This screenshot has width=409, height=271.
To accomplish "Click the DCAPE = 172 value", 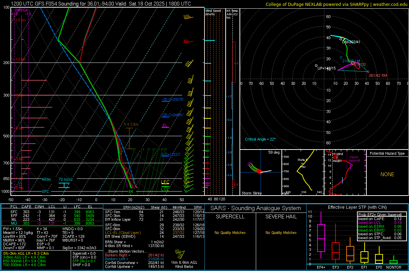I will point(14,244).
